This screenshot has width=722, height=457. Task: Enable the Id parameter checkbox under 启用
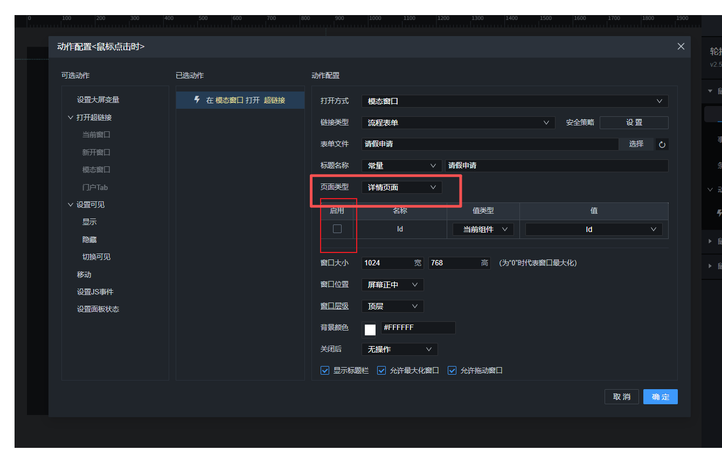pos(337,229)
